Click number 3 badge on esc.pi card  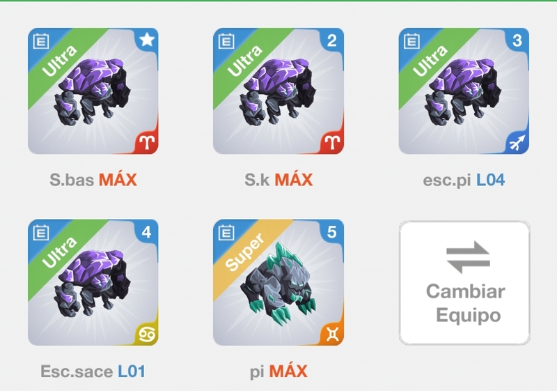pyautogui.click(x=517, y=40)
